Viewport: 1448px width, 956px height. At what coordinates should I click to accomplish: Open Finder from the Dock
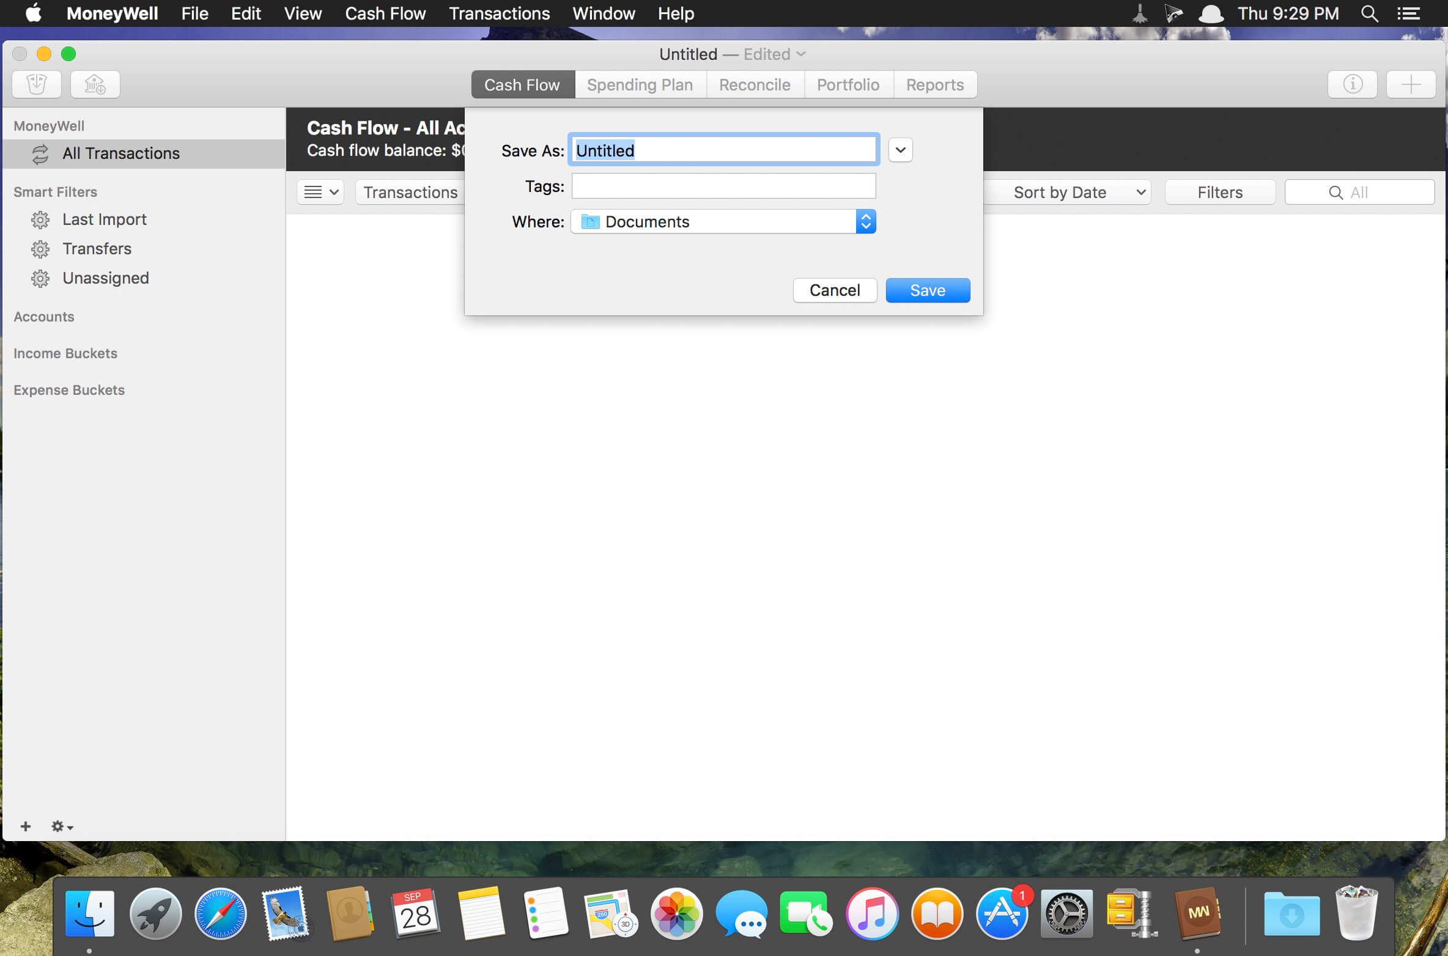(x=89, y=913)
